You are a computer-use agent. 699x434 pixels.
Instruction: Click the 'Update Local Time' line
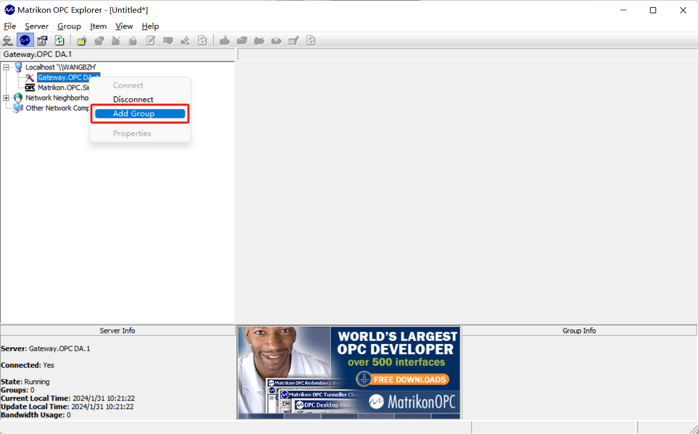[x=67, y=407]
